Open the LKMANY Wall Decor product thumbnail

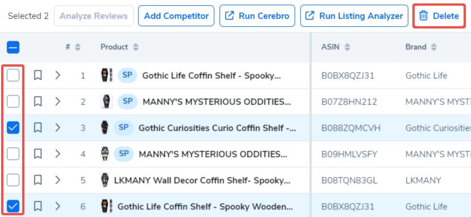pos(105,180)
